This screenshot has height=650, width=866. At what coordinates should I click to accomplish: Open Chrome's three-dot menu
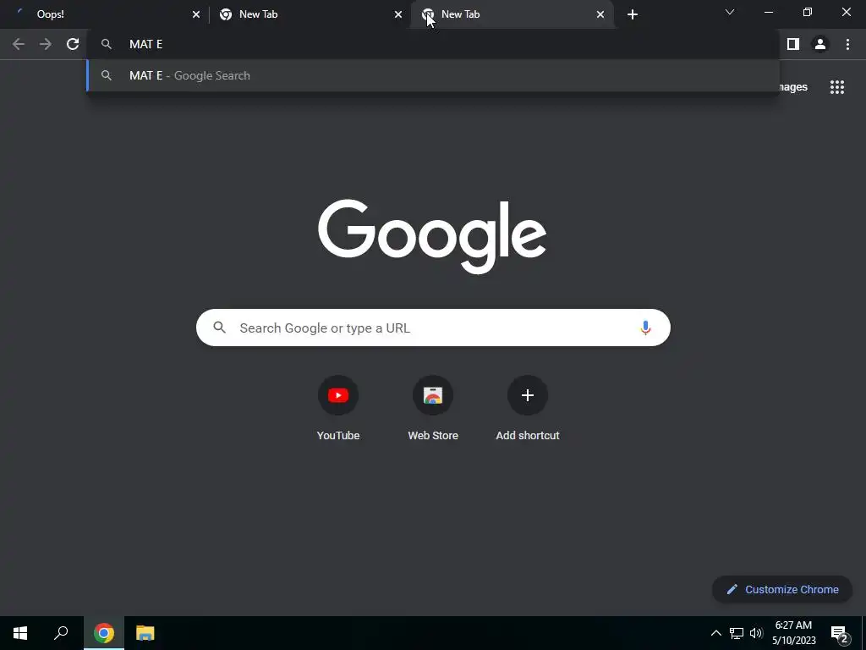pos(847,44)
